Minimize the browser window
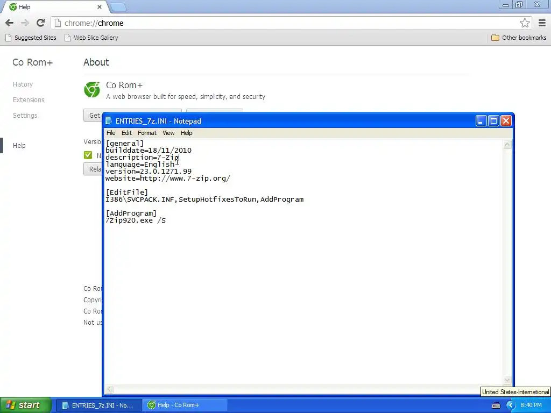Screen dimensions: 551x413 pyautogui.click(x=506, y=5)
